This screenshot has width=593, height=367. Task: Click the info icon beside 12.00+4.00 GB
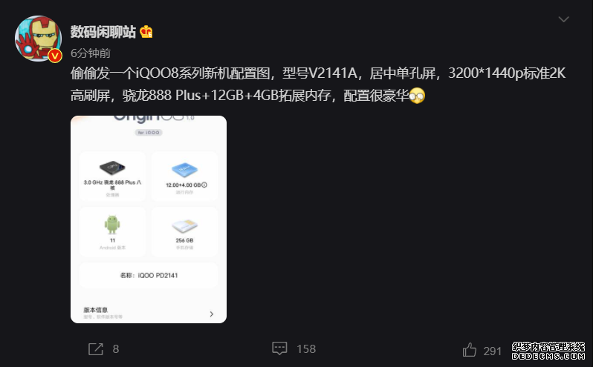[204, 185]
